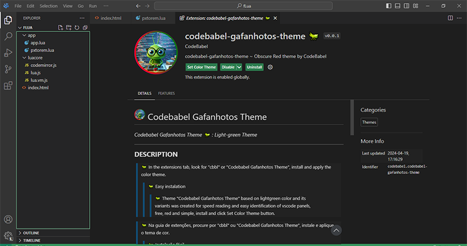467x246 pixels.
Task: Open lua.js in the Explorer
Action: [x=35, y=73]
